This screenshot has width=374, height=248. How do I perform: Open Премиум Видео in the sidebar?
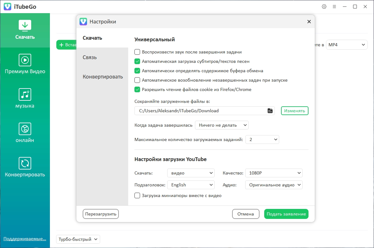25,64
